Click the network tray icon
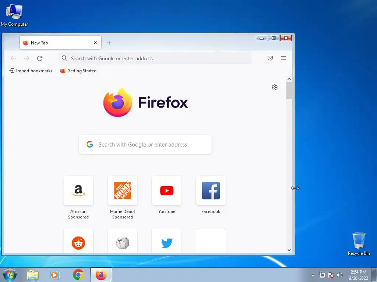 pyautogui.click(x=322, y=275)
